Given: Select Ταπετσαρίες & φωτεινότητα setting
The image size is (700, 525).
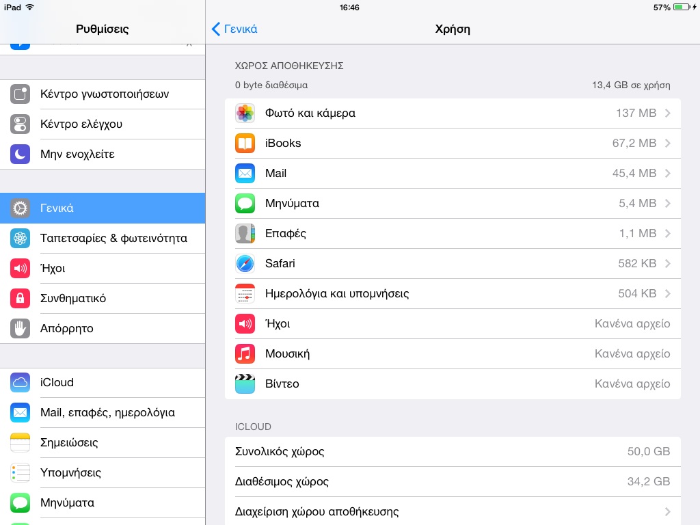Looking at the screenshot, I should (x=103, y=238).
